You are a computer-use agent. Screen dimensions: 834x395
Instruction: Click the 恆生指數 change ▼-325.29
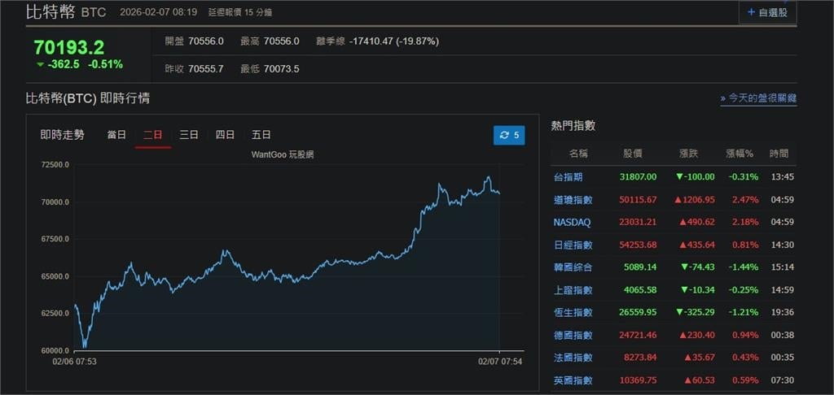coord(696,313)
